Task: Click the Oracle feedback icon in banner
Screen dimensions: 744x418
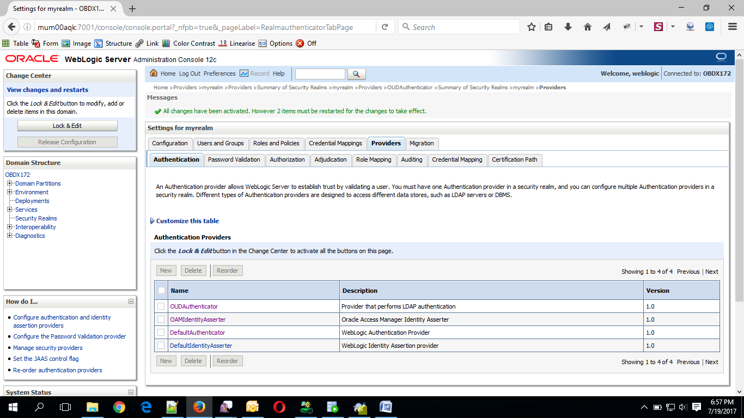Action: coord(721,57)
